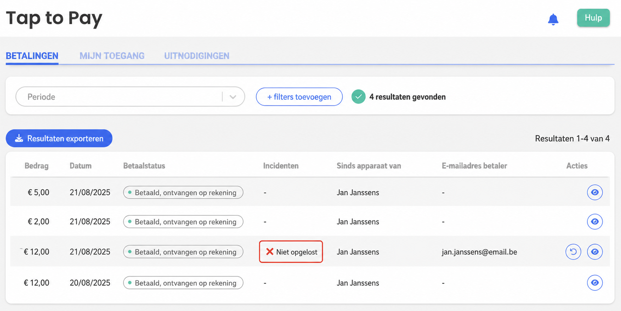View details of € 5,00 payment
Image resolution: width=621 pixels, height=311 pixels.
[595, 192]
